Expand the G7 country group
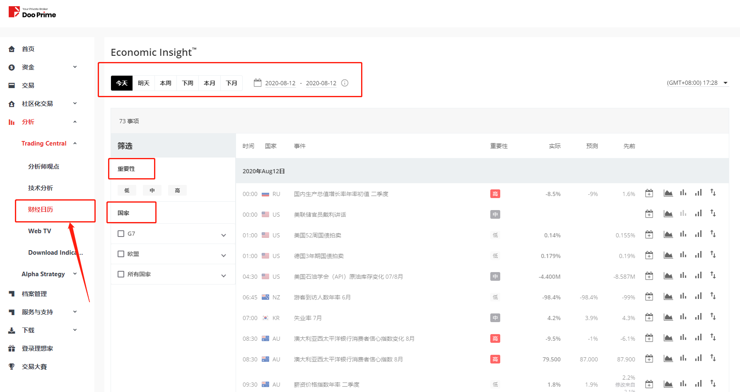The image size is (740, 392). 224,234
